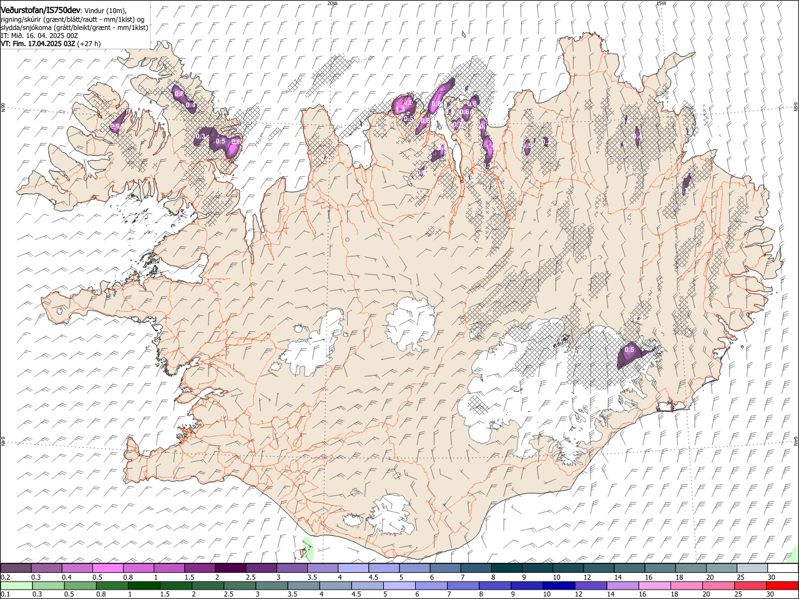Screen dimensions: 799x599
Task: Pick light green bottom swatch between 0.1 and 0.3
Action: [x=16, y=585]
